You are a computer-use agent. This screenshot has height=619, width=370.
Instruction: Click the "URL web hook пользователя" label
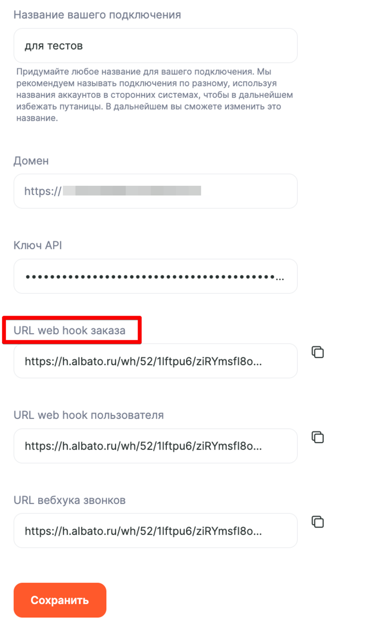pos(89,415)
